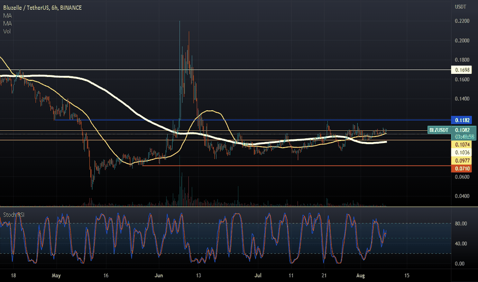The height and width of the screenshot is (282, 478).
Task: Select the blue 0.1182 price tag
Action: pyautogui.click(x=462, y=120)
